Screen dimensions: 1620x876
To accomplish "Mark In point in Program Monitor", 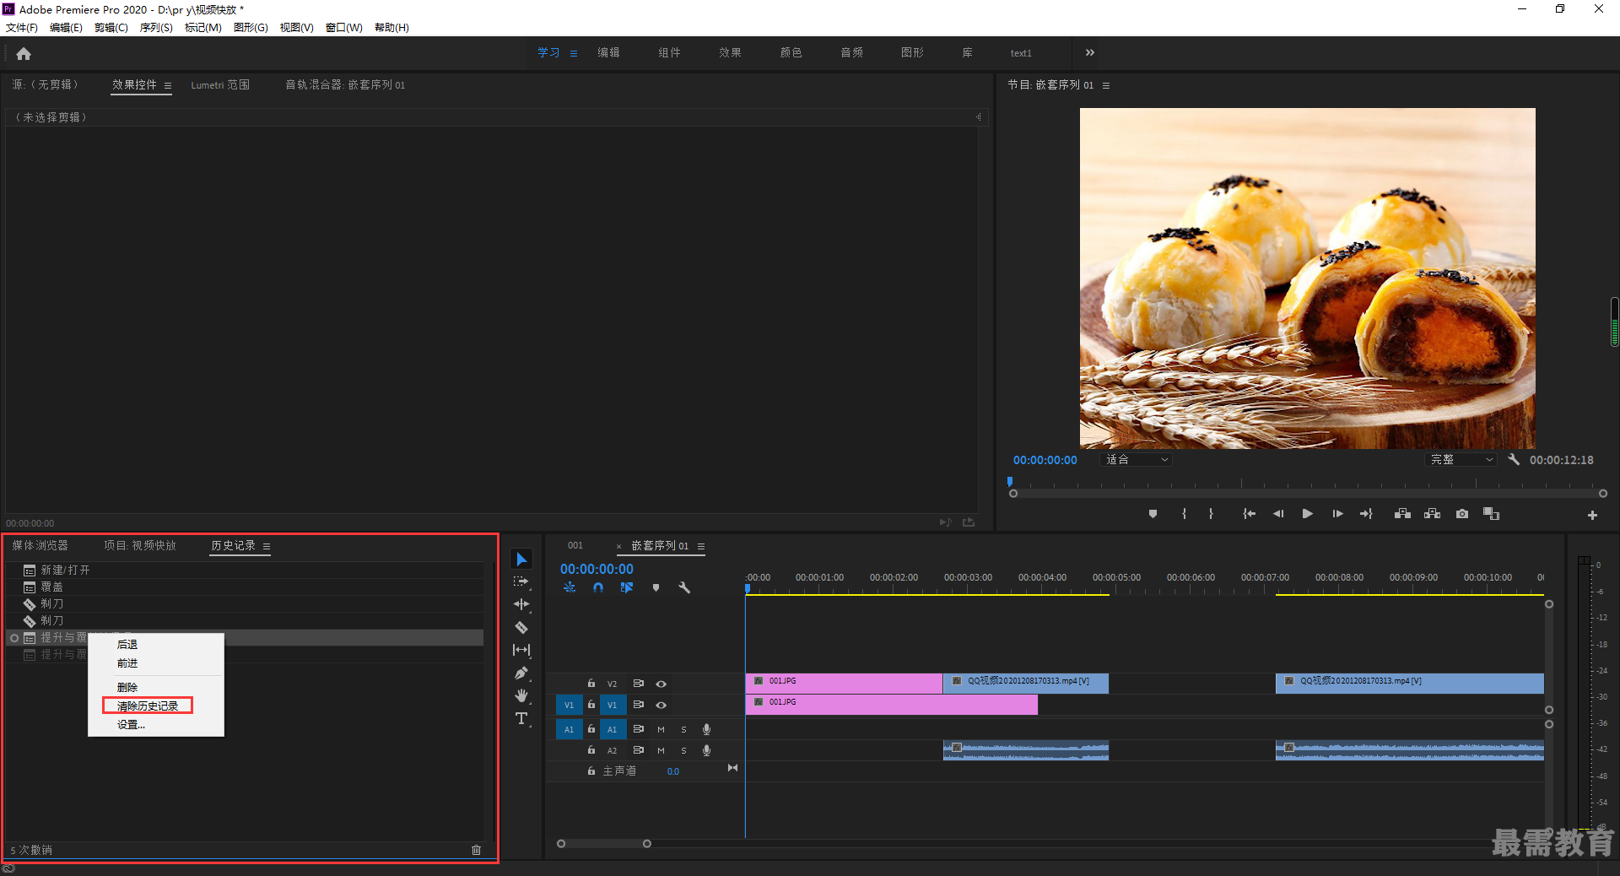I will tap(1184, 514).
